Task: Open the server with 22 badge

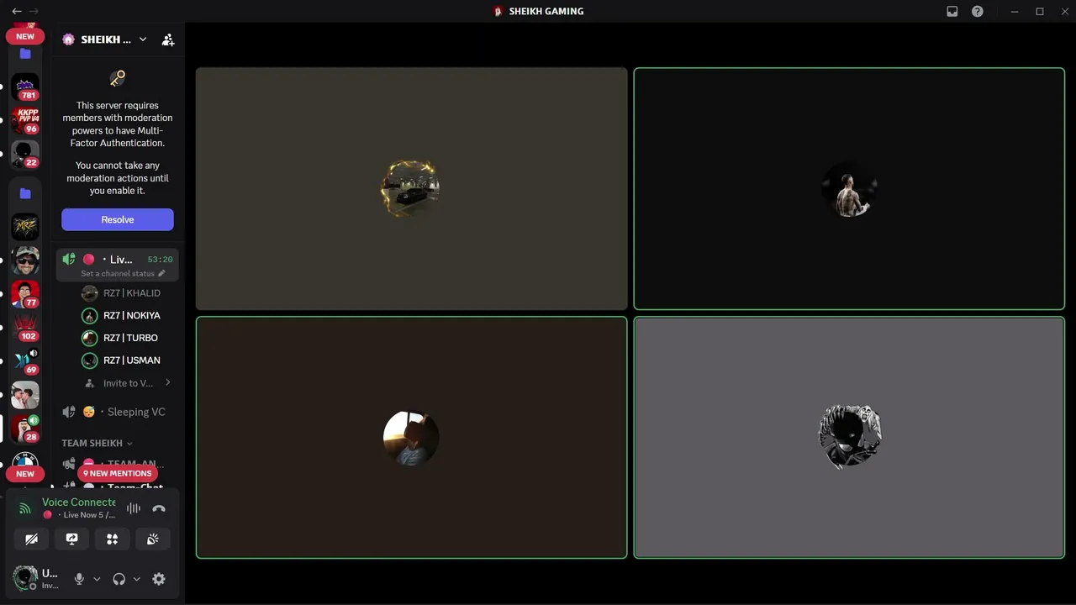Action: point(25,155)
